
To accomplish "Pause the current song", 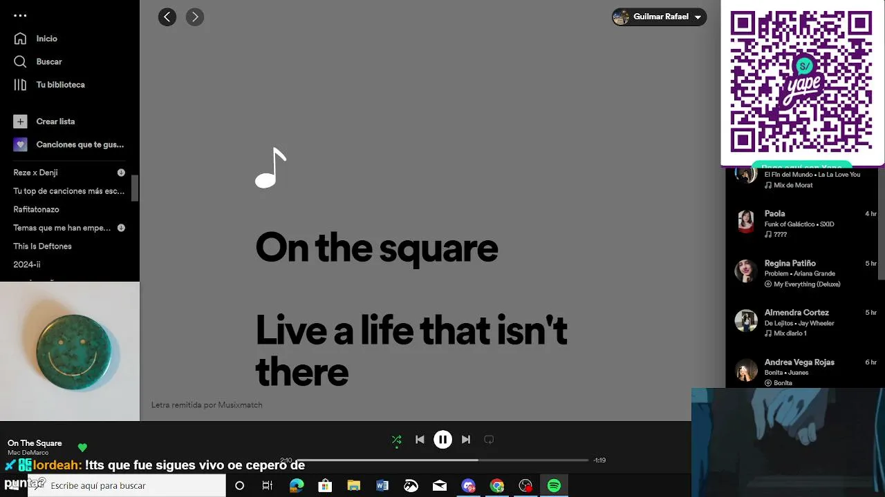I will click(x=442, y=440).
